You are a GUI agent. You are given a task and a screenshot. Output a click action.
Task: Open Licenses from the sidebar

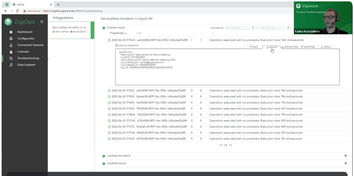23,51
